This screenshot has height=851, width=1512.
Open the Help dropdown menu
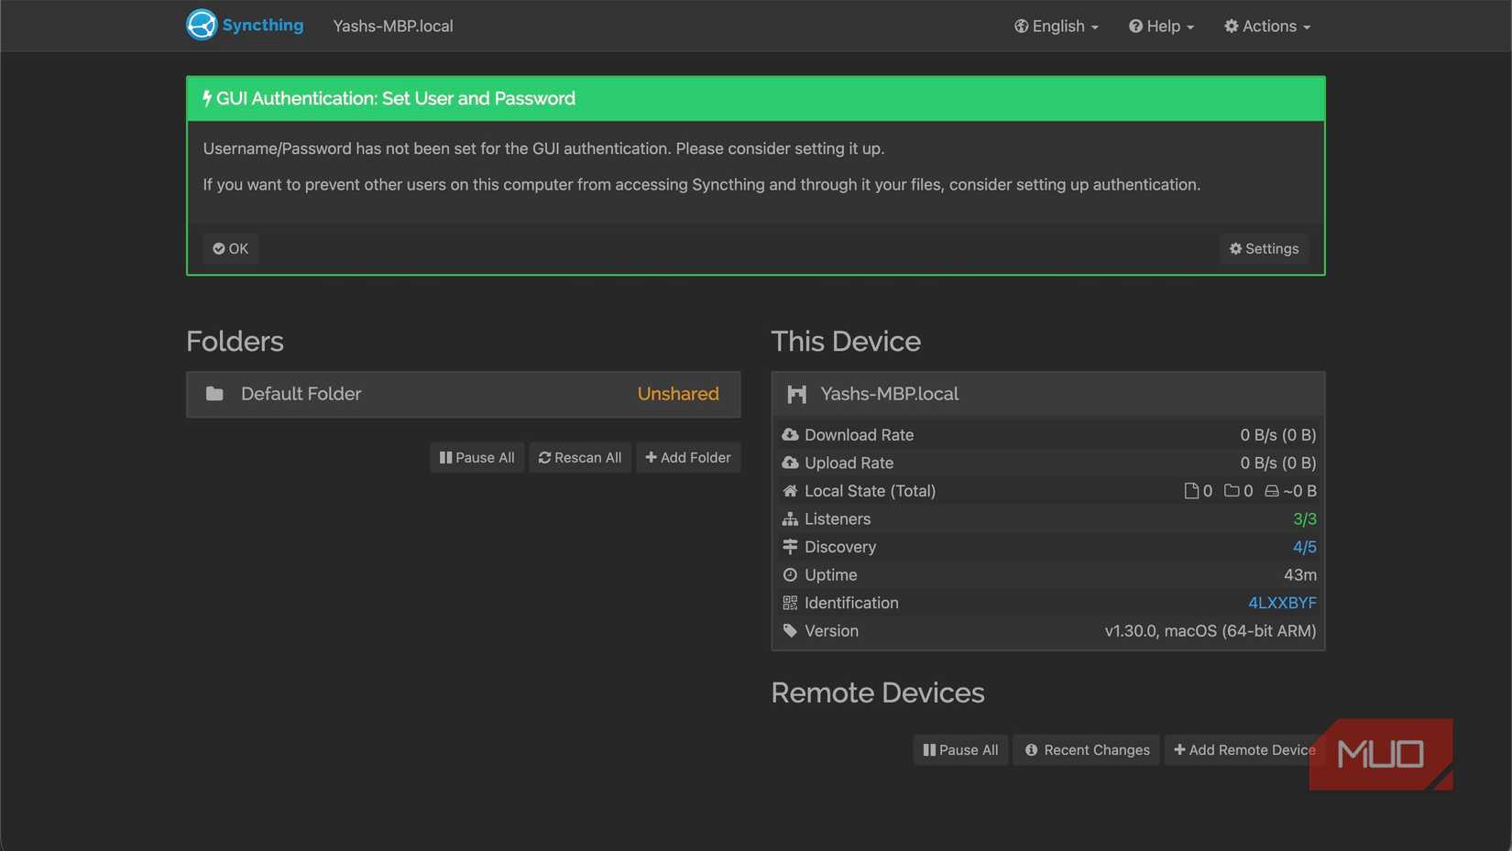point(1161,27)
